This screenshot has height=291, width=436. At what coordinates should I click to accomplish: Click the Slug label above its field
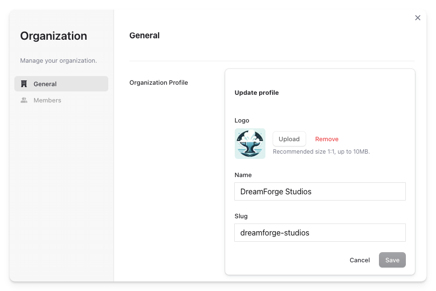click(241, 216)
